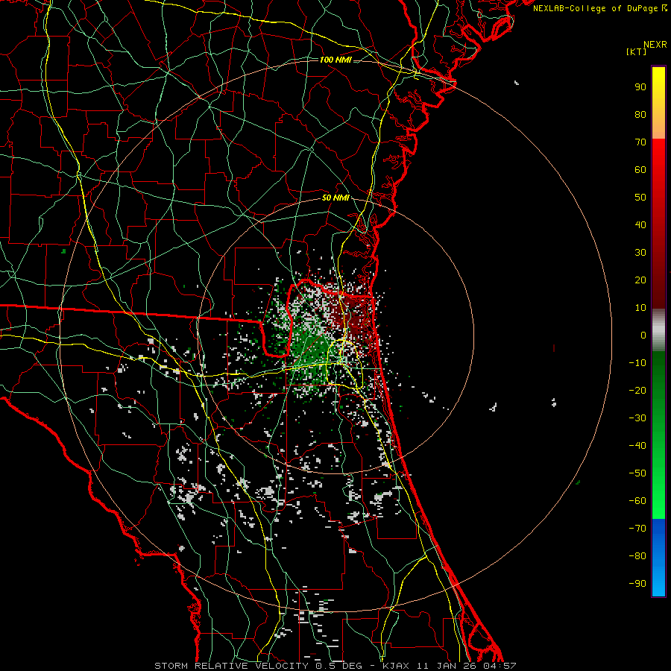
Task: Click the NEXR label above the scale
Action: [x=655, y=45]
